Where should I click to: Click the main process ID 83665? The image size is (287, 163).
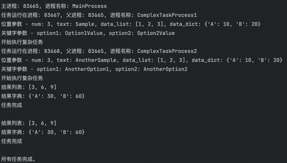pos(31,6)
